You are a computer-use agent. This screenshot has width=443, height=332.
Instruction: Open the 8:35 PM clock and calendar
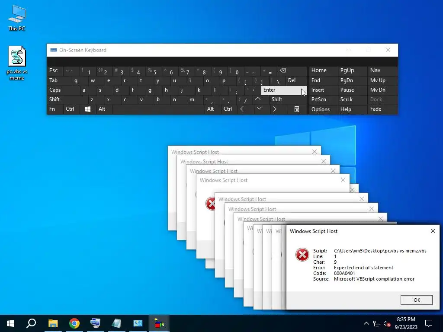point(406,323)
